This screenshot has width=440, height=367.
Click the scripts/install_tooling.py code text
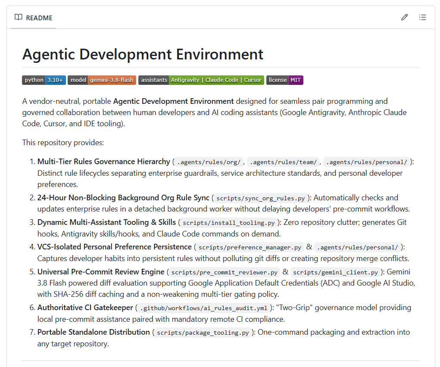click(229, 223)
